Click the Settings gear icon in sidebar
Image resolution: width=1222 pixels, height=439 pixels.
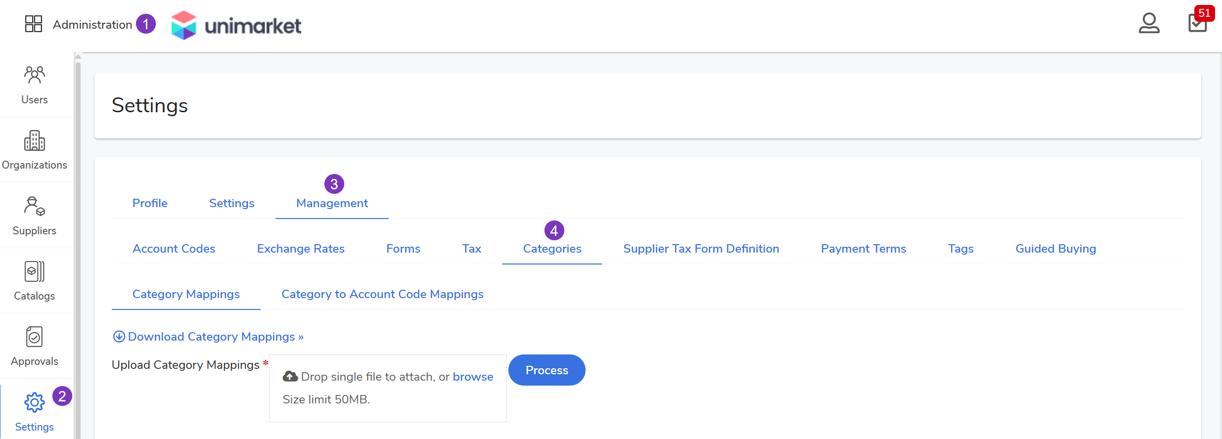(x=34, y=403)
